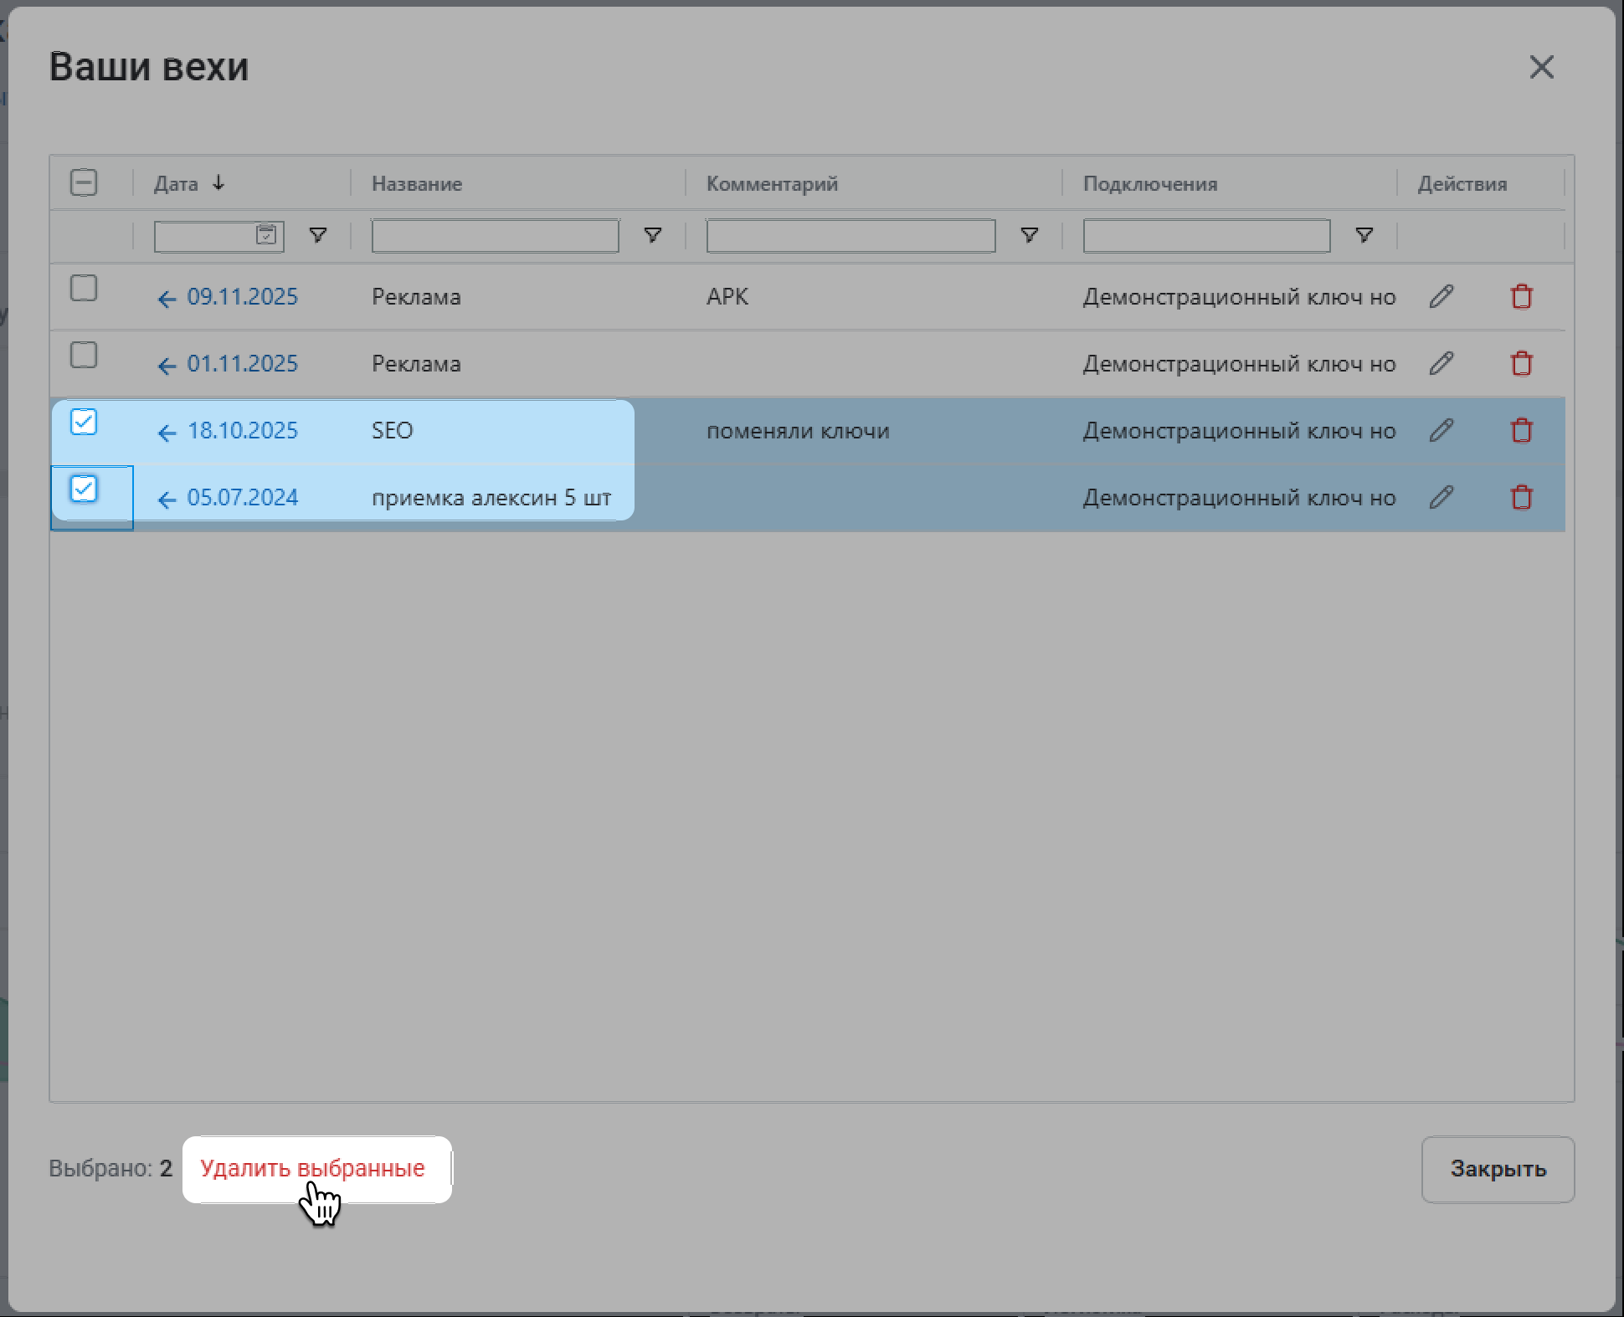The width and height of the screenshot is (1624, 1317).
Task: Edit the приемка алексин milestone
Action: point(1441,497)
